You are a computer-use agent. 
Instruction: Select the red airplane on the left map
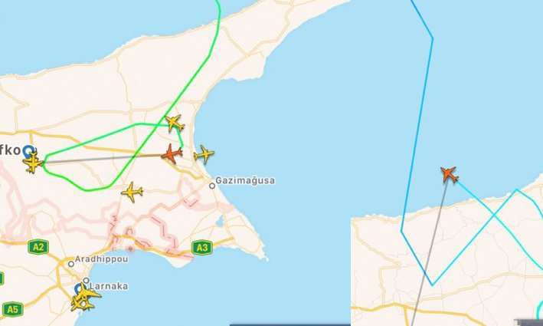point(172,153)
